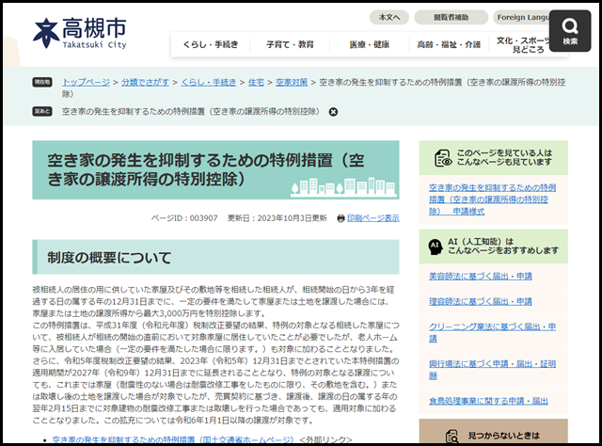Click the 更新日：2023年10月3日更新 text
The image size is (602, 446).
tap(277, 218)
